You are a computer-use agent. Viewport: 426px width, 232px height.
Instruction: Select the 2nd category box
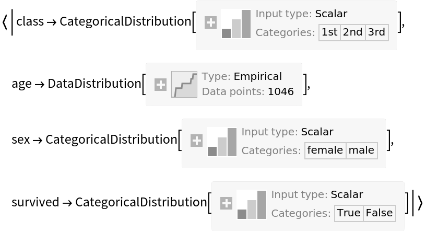(x=352, y=32)
